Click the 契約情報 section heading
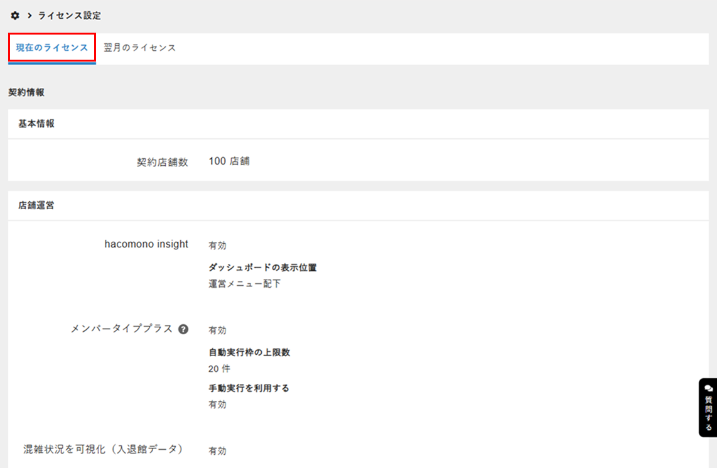 tap(26, 92)
